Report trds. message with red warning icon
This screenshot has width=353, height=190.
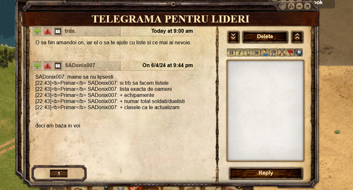point(48,31)
